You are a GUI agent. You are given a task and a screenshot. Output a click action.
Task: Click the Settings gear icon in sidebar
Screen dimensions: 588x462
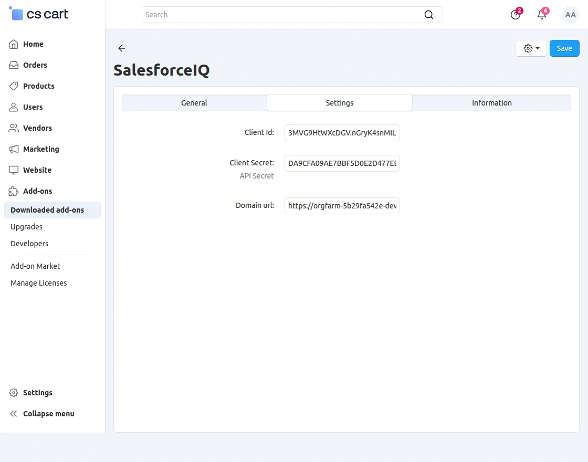(x=14, y=393)
